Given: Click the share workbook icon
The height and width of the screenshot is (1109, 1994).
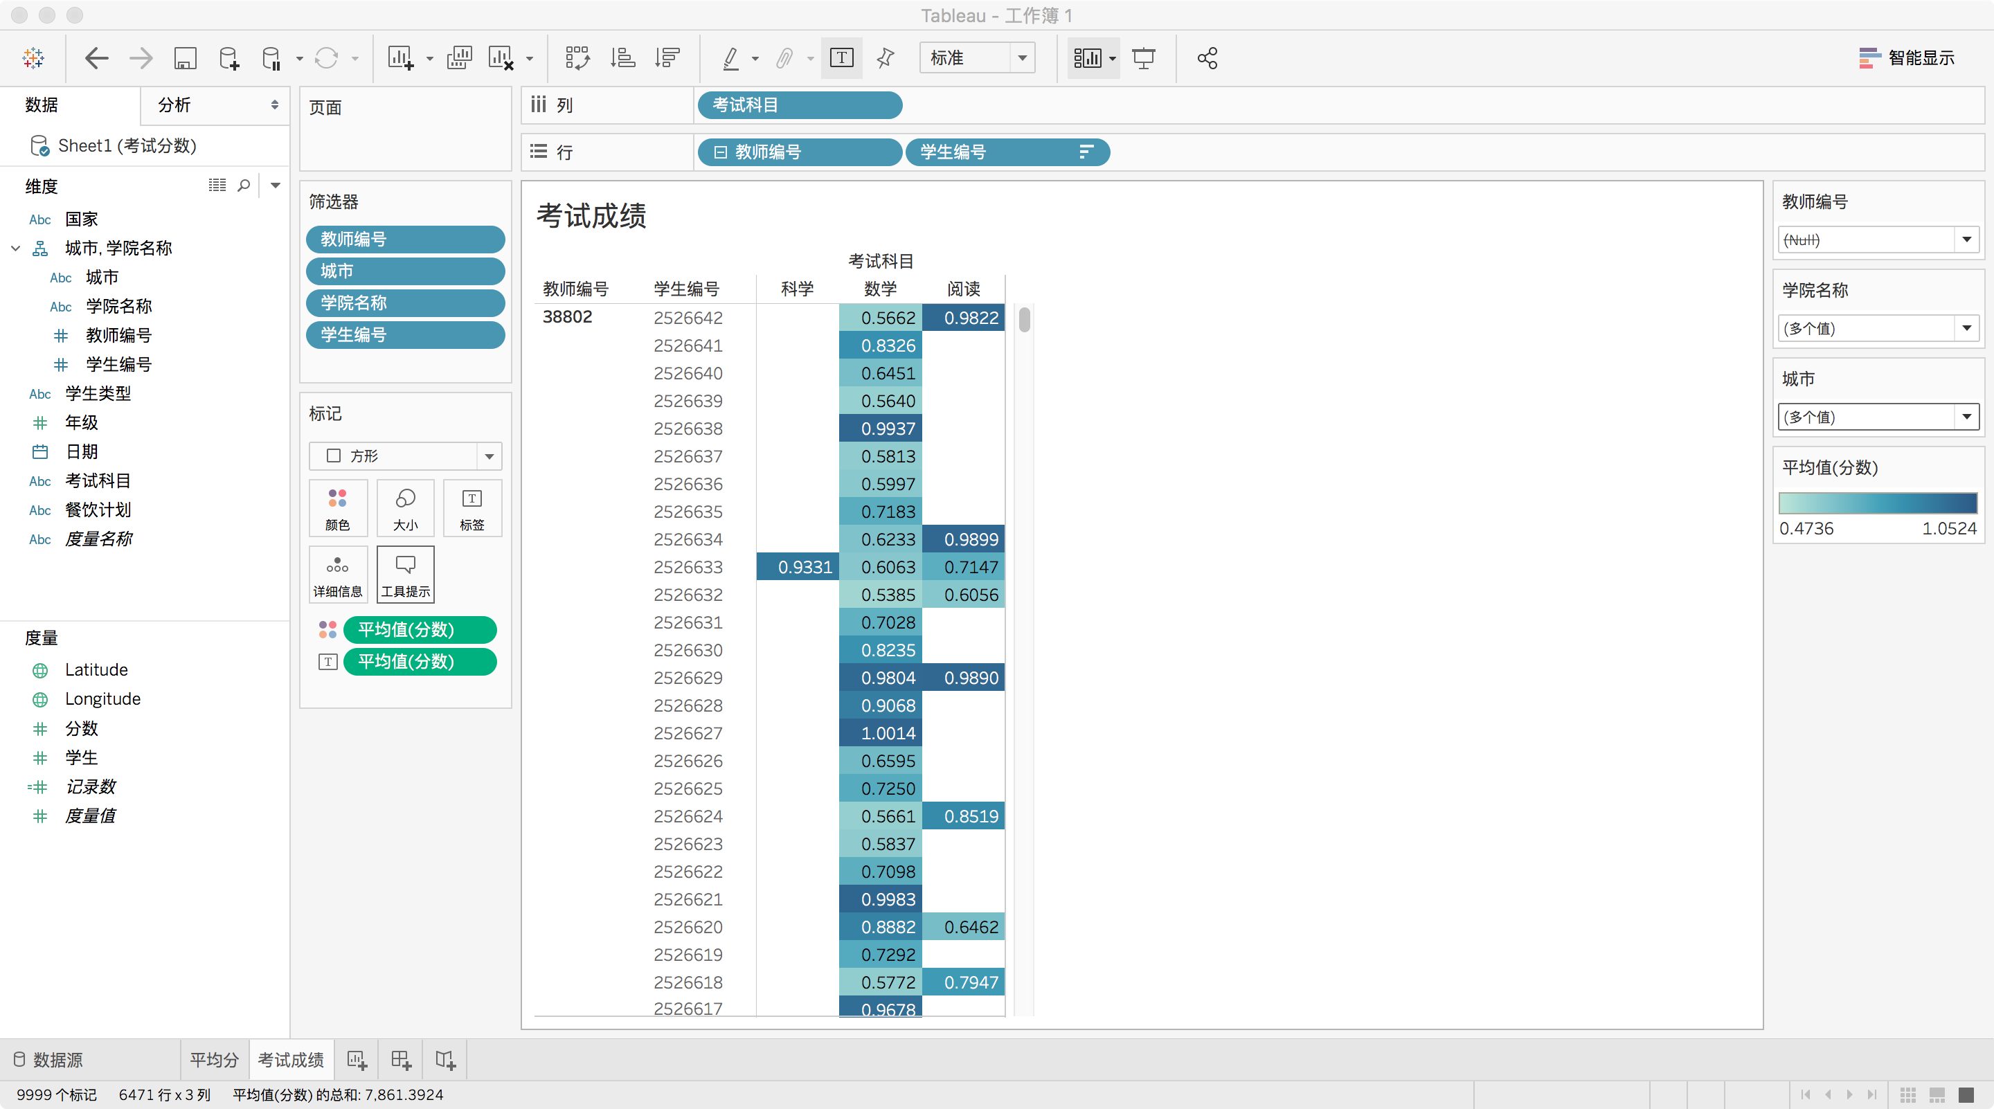Looking at the screenshot, I should 1207,58.
